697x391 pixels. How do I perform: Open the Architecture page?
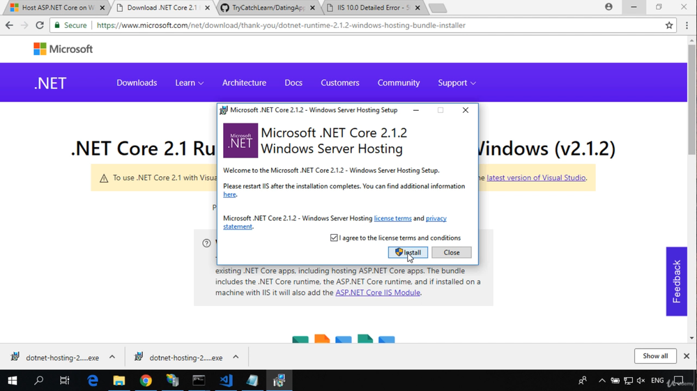point(244,83)
